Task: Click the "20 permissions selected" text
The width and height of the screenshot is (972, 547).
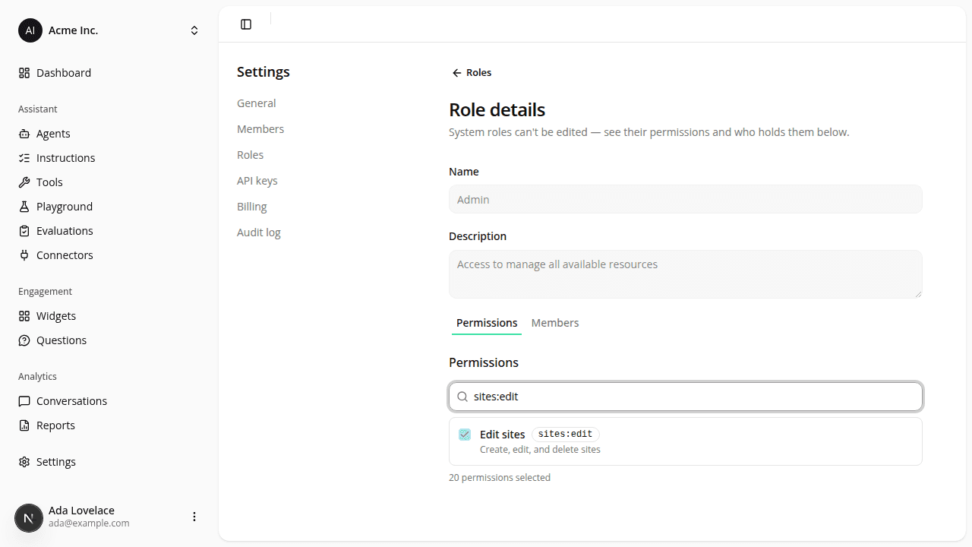Action: (x=500, y=478)
